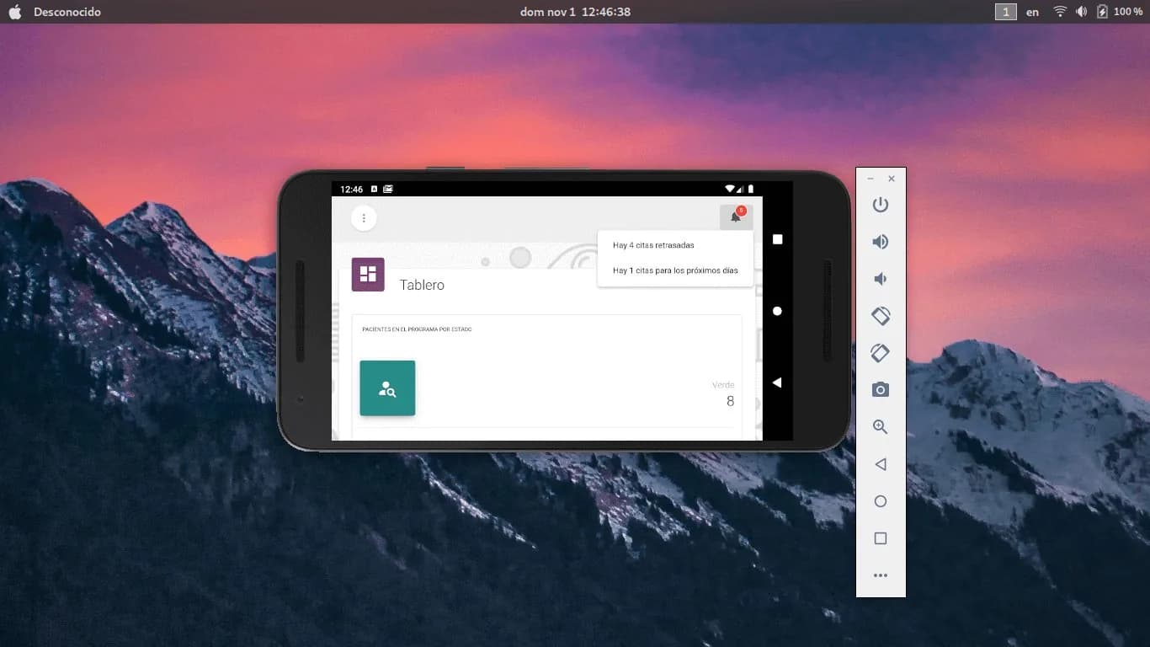The image size is (1150, 647).
Task: Open emulator extended controls (three dots)
Action: (881, 575)
